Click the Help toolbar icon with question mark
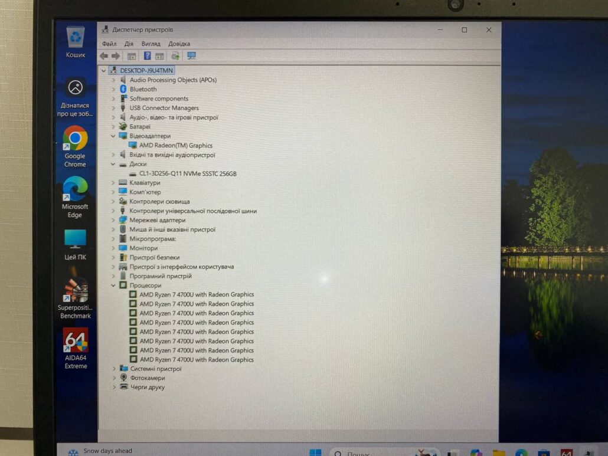Image resolution: width=608 pixels, height=456 pixels. click(x=147, y=56)
